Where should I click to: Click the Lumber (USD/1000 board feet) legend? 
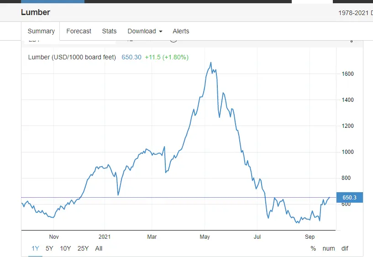coord(72,57)
